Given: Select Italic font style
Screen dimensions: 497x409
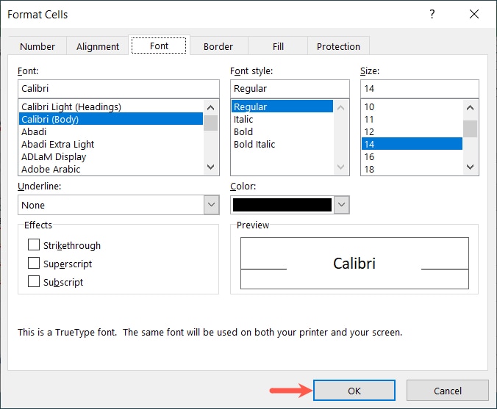Looking at the screenshot, I should click(x=282, y=119).
